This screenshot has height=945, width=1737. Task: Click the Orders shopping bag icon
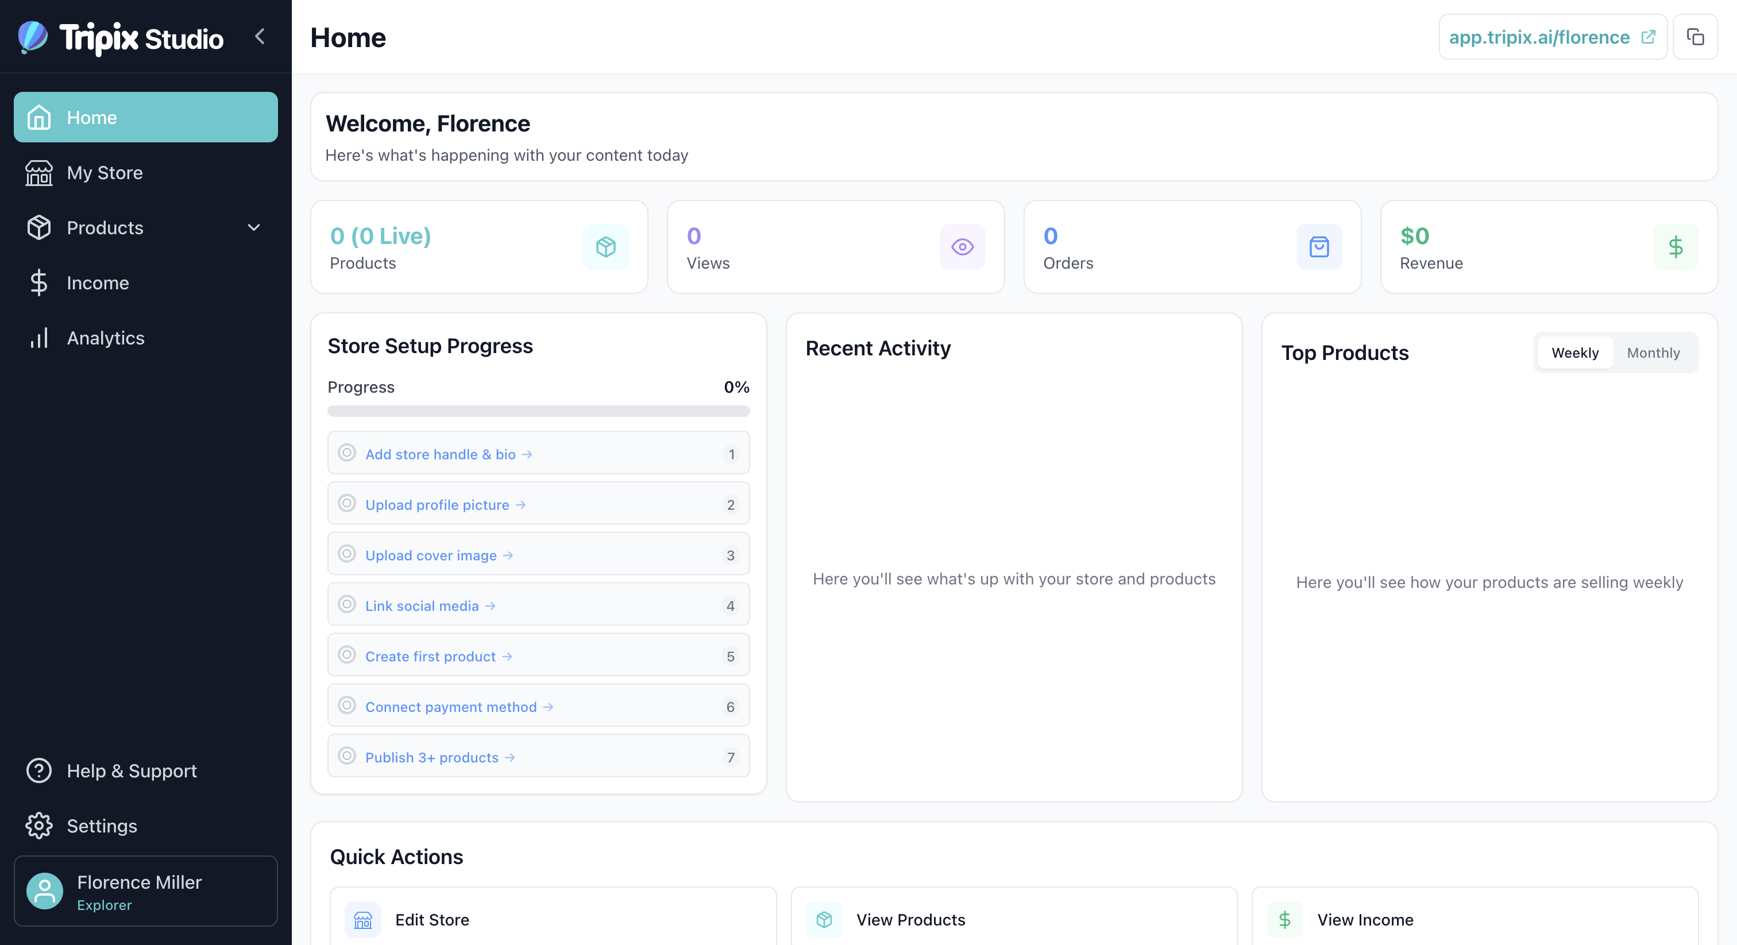click(x=1319, y=247)
